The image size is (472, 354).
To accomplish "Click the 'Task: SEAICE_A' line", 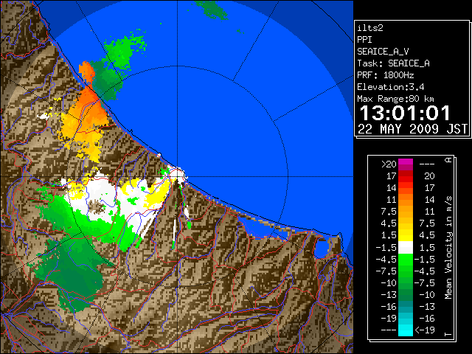I will [393, 63].
